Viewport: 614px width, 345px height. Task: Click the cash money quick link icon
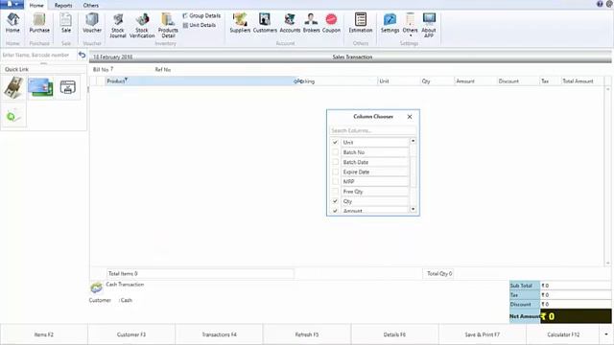coord(13,87)
